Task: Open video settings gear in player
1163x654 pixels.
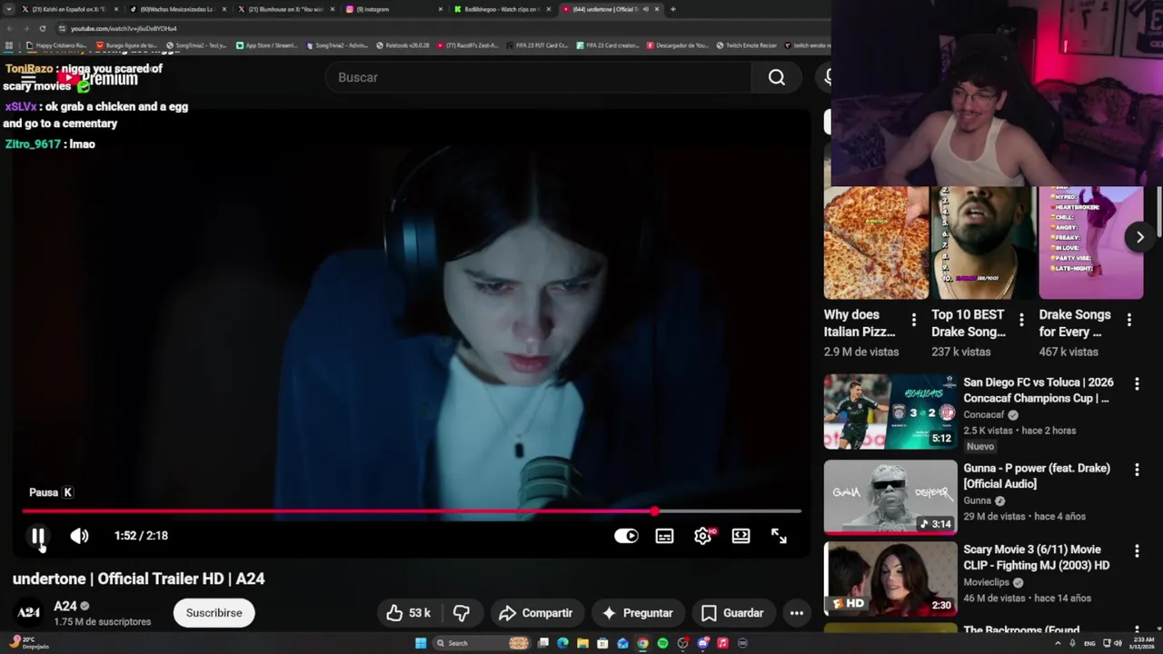Action: [x=702, y=536]
